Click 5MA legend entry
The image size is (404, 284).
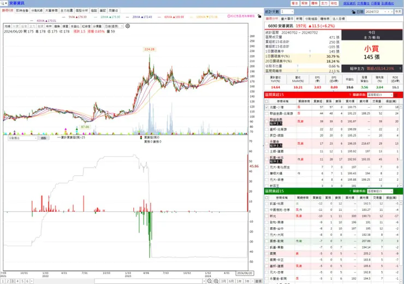coord(74,17)
